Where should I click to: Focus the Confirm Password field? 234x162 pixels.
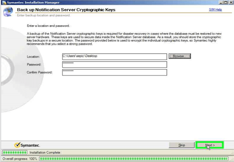click(114, 72)
